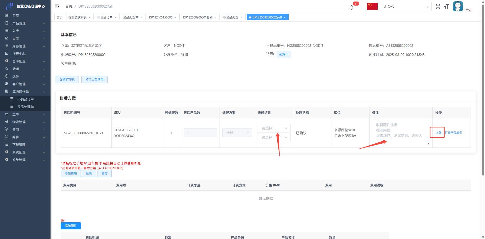Screen dimensions: 485x239
Task: Close the 不良品处理 tab
Action: click(241, 17)
